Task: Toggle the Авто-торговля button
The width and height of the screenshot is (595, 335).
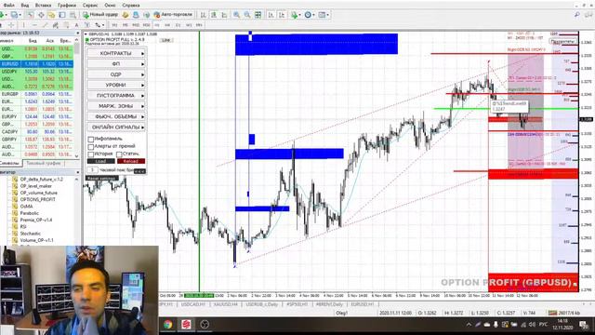Action: [173, 15]
